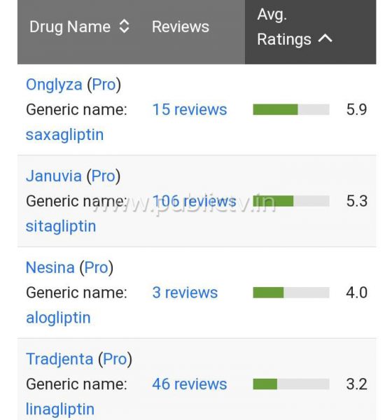The image size is (392, 420).
Task: Open the sitagliptin generic name link
Action: pos(61,226)
